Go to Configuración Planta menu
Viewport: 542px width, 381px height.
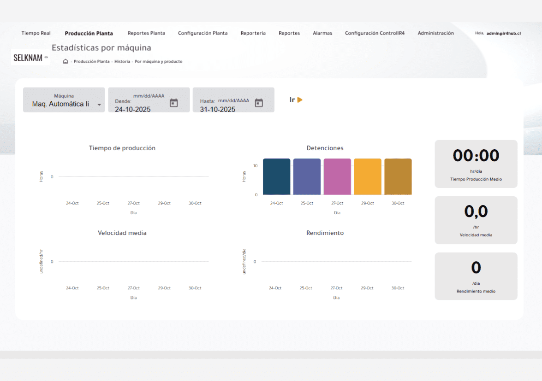coord(203,33)
